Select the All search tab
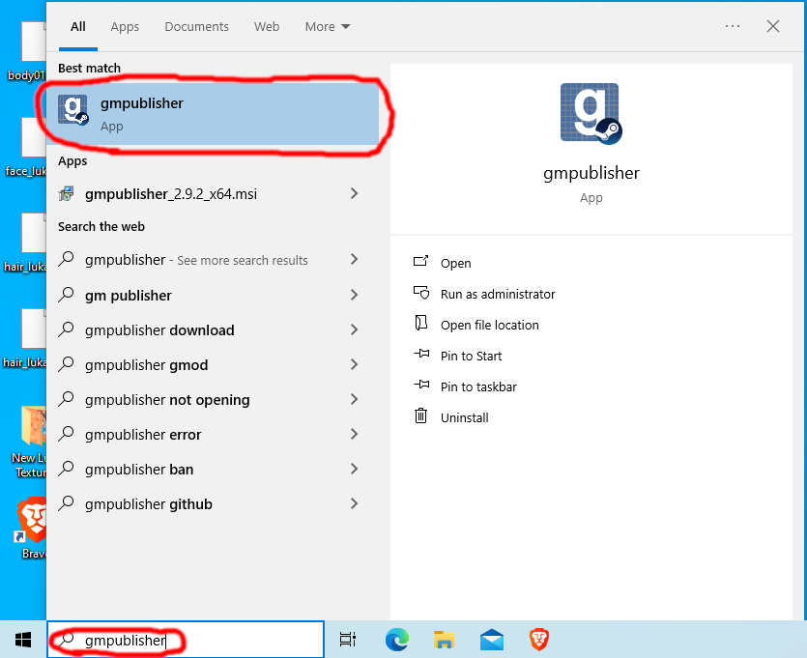807x658 pixels. [x=78, y=27]
